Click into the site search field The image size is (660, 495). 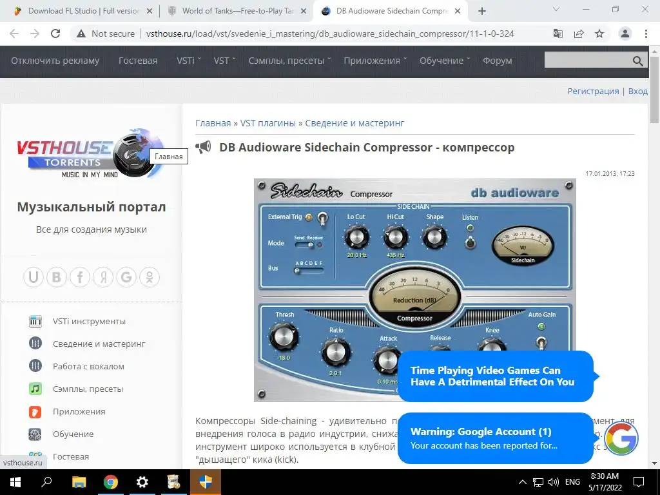[588, 60]
